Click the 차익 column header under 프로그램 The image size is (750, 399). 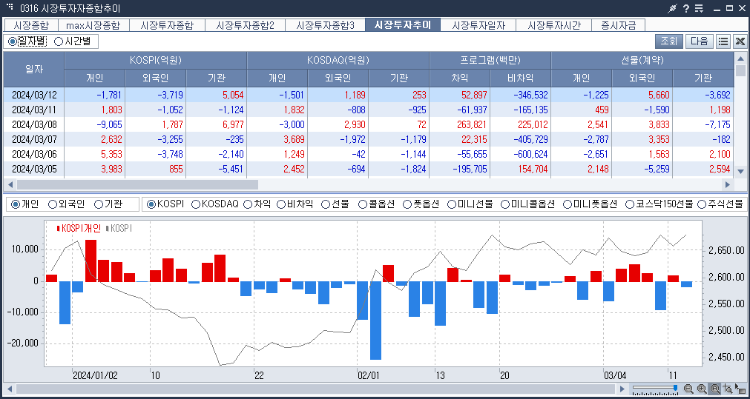460,78
